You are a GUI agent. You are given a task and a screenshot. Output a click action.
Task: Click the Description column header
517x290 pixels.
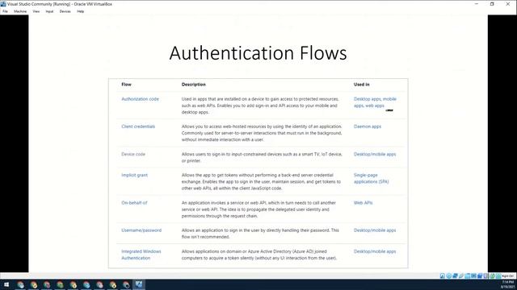(194, 85)
